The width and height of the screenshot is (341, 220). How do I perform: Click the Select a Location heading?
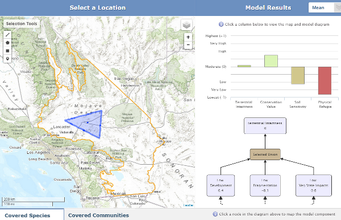coord(97,7)
